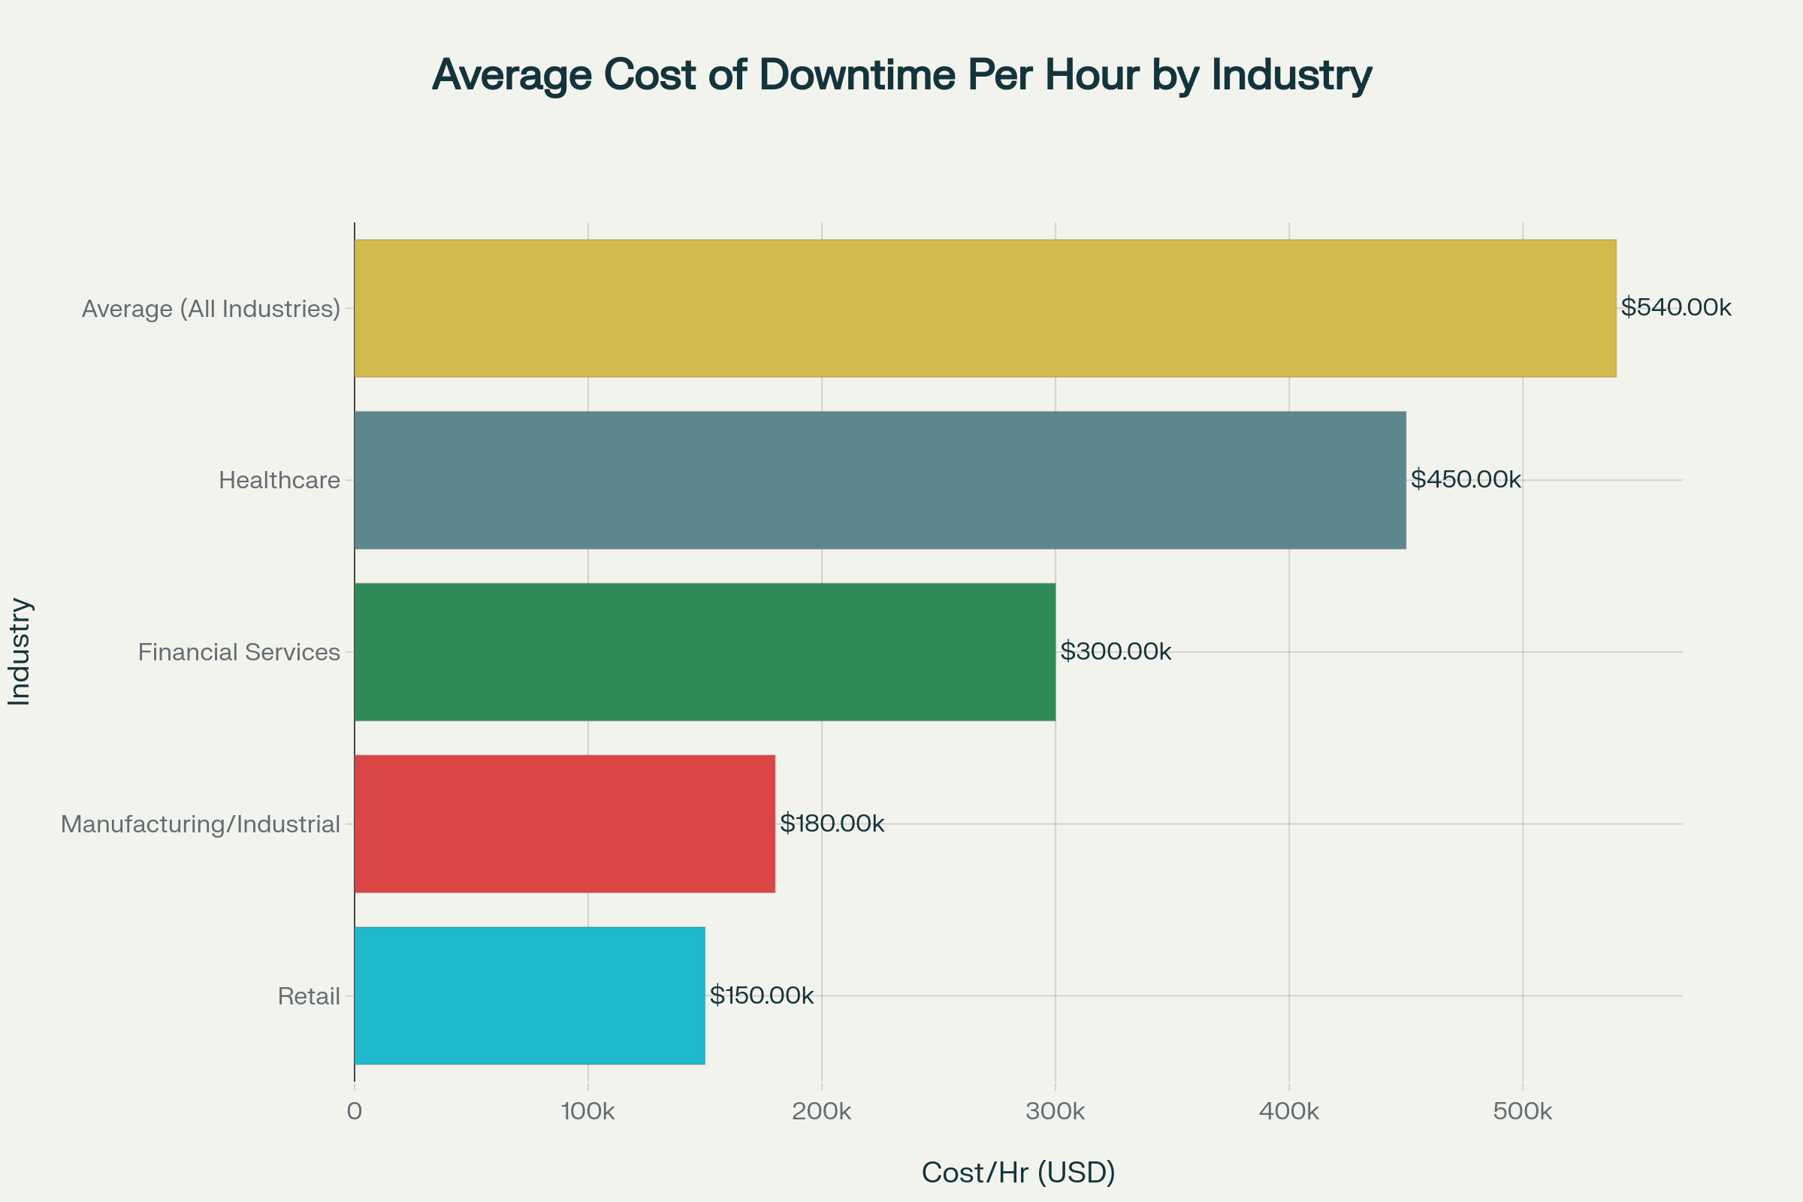Select the Financial Services axis label

238,652
